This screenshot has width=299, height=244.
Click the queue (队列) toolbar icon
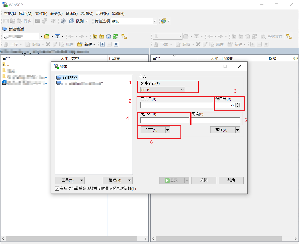[72, 21]
